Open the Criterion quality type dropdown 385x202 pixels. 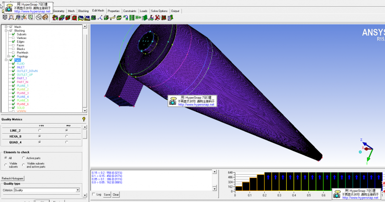coord(78,190)
